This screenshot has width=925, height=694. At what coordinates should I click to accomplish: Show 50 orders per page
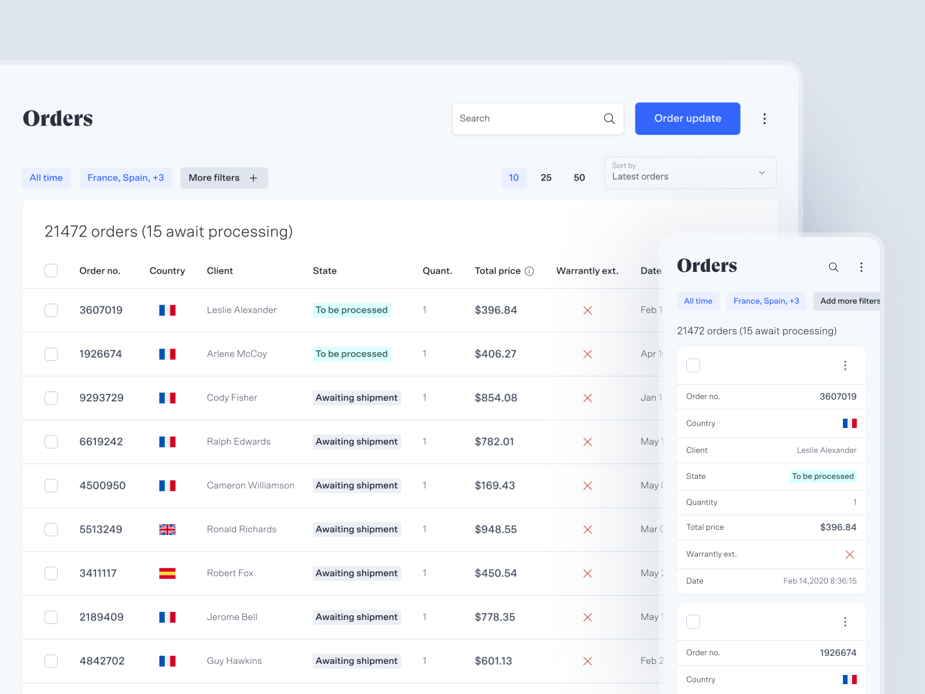point(579,178)
